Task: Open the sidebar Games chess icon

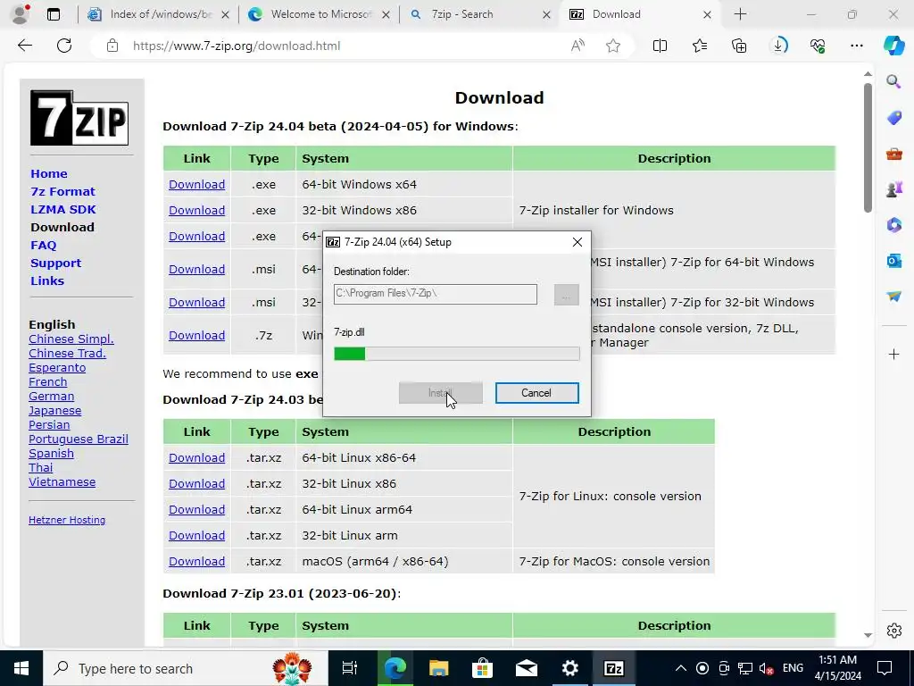Action: point(893,189)
